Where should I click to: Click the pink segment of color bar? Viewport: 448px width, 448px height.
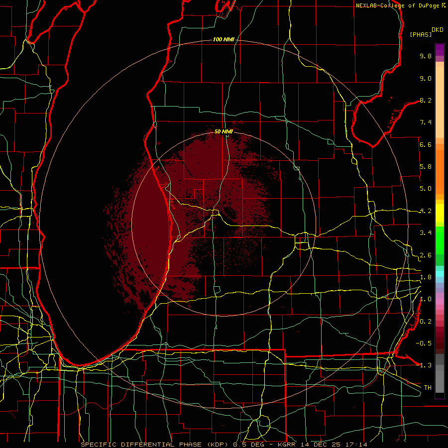click(440, 302)
